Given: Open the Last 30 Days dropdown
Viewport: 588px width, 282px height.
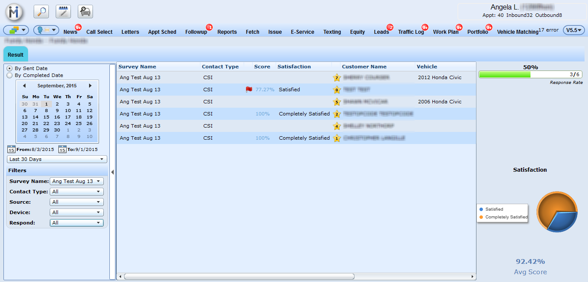Looking at the screenshot, I should coord(57,159).
